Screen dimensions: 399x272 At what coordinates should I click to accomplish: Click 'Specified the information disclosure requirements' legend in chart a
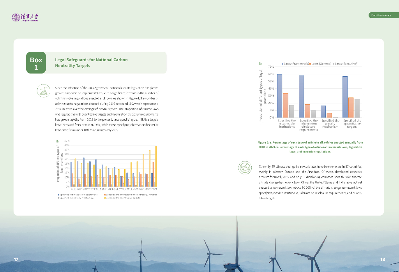(x=131, y=194)
